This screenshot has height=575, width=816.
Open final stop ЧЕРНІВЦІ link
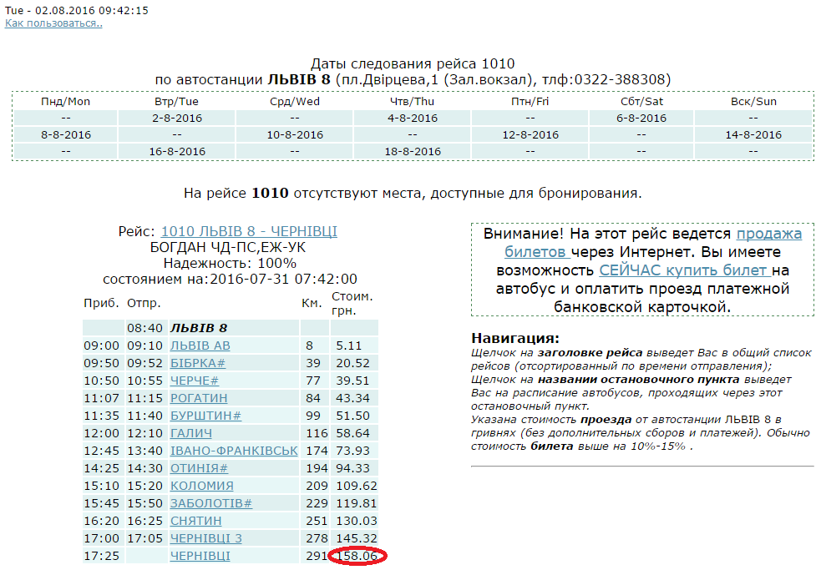click(200, 557)
